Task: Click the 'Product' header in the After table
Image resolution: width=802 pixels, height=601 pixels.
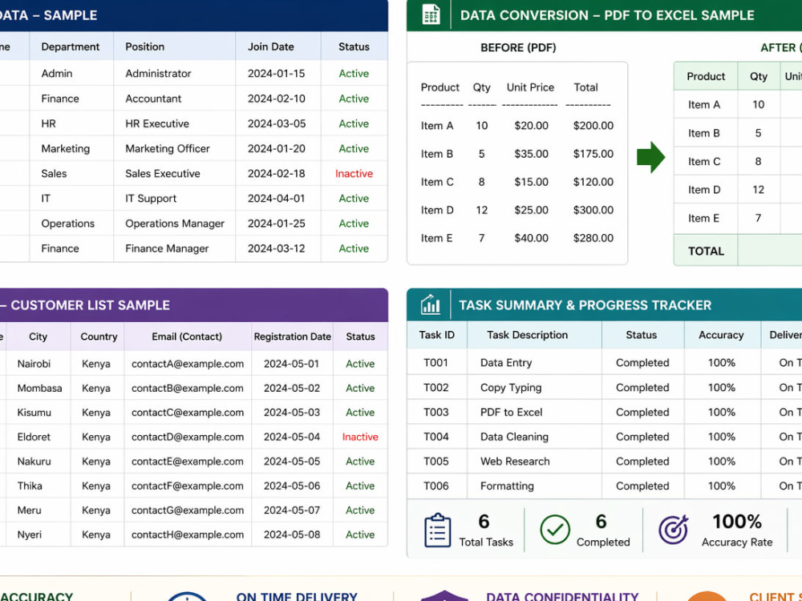Action: [706, 76]
